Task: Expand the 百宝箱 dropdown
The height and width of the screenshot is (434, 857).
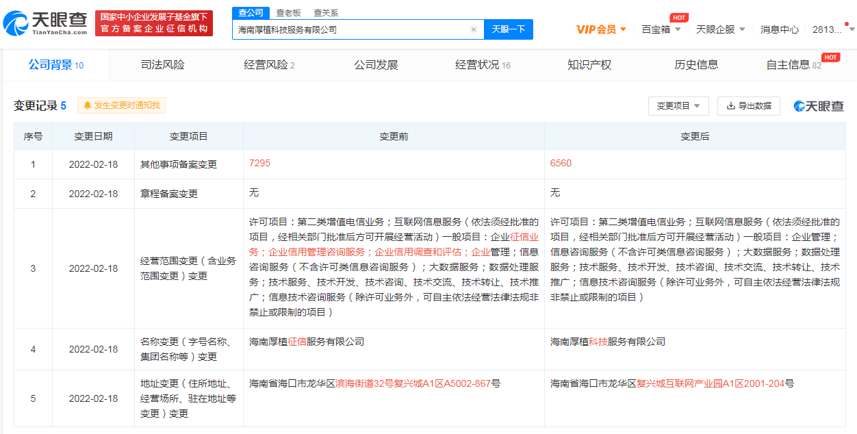Action: click(x=661, y=29)
